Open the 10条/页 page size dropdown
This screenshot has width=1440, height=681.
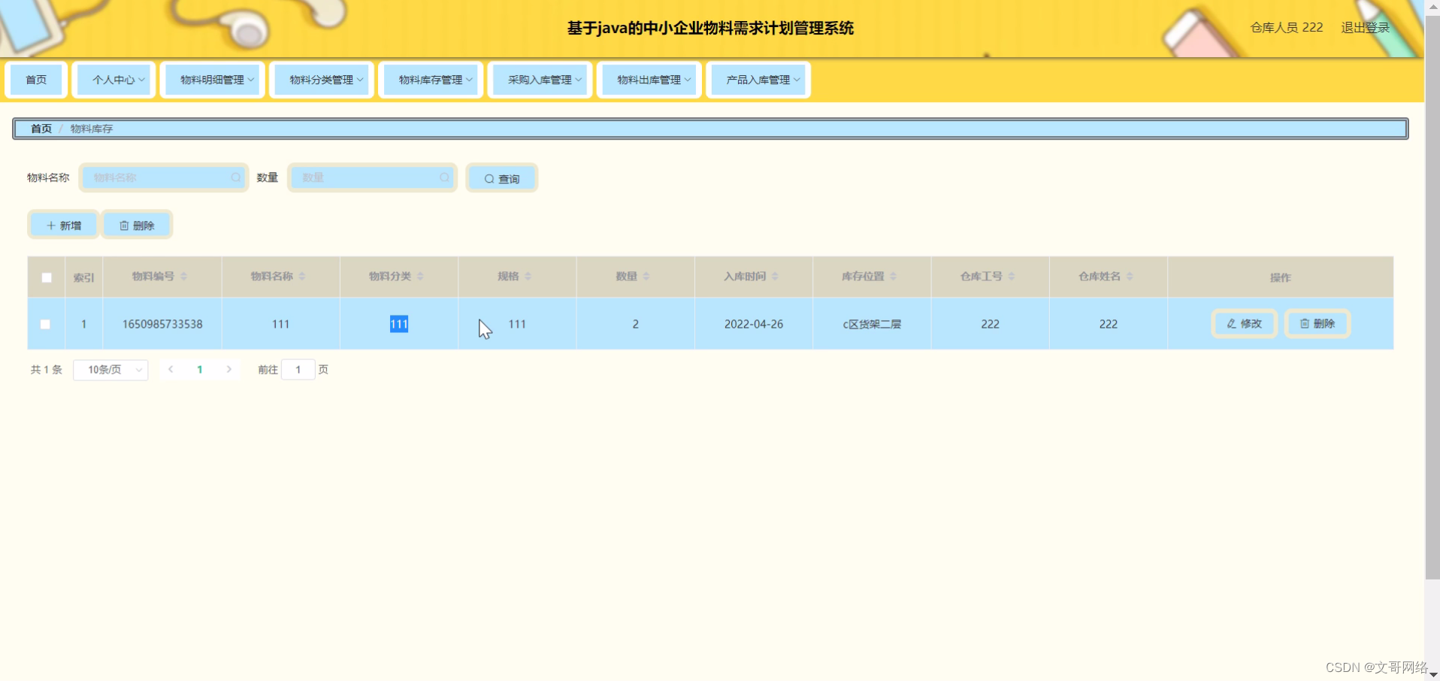[x=110, y=369]
